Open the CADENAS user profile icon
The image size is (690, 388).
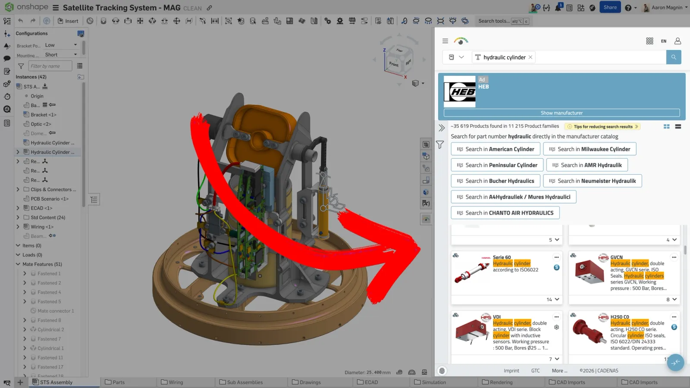pyautogui.click(x=677, y=41)
